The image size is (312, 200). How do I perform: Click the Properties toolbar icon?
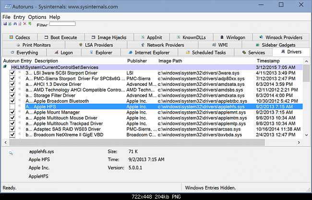[20, 24]
